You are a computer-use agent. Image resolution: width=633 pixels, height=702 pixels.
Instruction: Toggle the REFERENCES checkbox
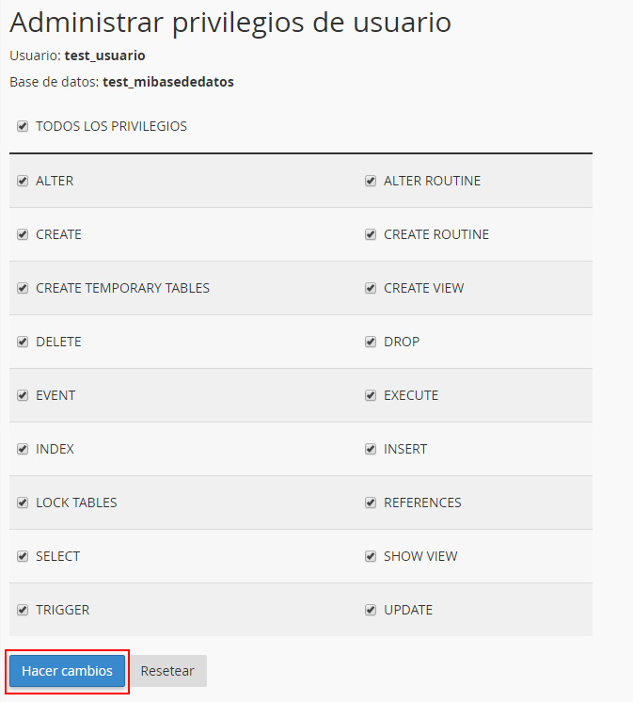[x=371, y=503]
